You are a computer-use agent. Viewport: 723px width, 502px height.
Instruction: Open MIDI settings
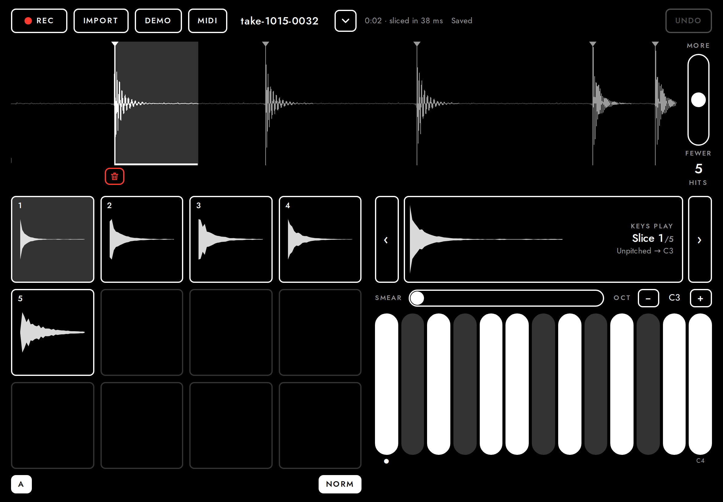pyautogui.click(x=207, y=21)
